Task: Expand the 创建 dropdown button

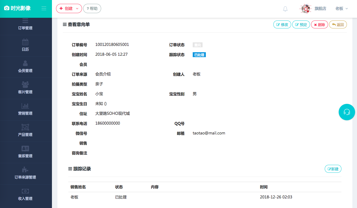Action: tap(69, 8)
